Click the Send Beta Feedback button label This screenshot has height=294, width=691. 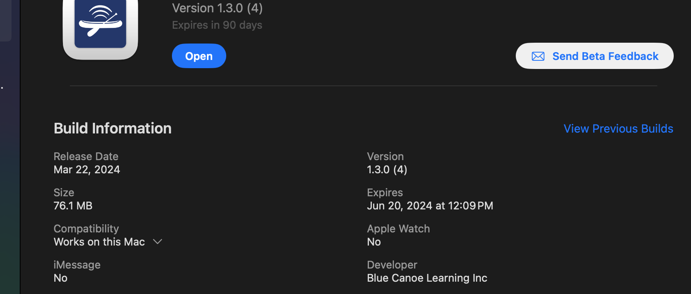coord(605,56)
